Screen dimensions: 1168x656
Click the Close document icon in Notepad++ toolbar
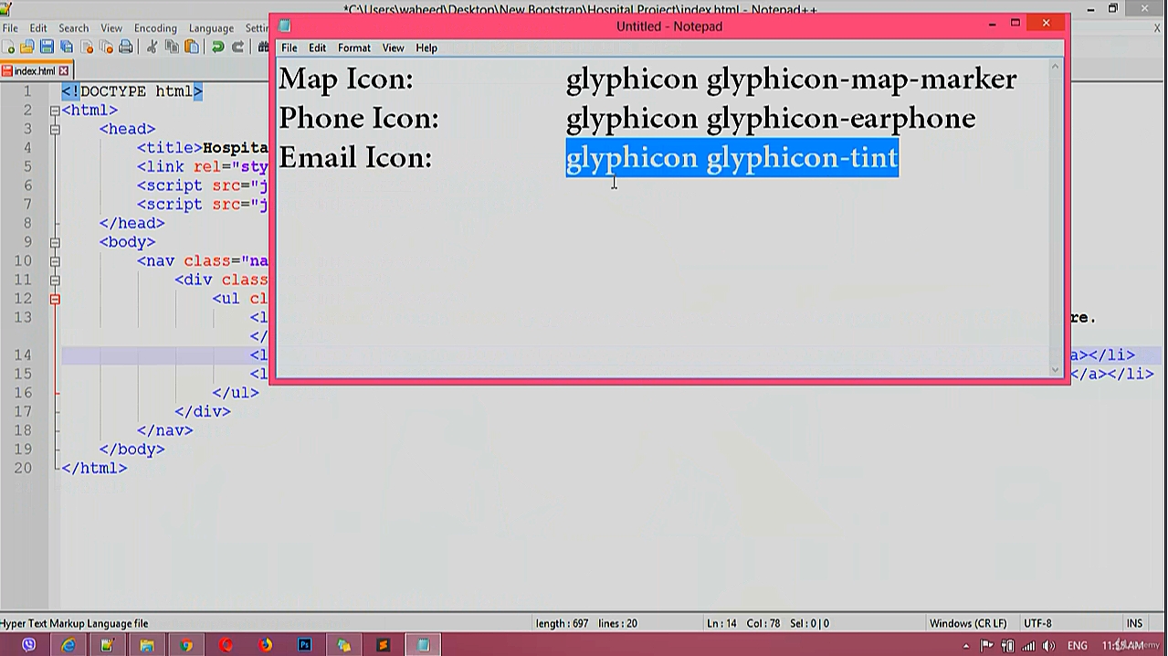[87, 48]
